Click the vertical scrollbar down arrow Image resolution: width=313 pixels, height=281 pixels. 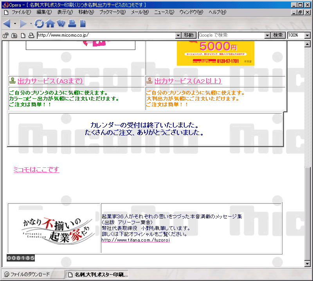[308, 264]
